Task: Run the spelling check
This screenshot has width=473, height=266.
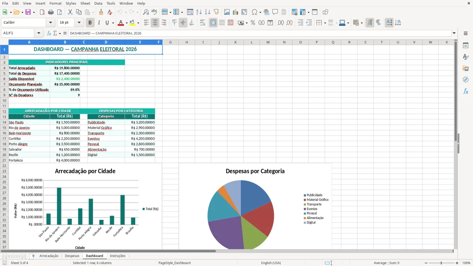Action: click(155, 12)
